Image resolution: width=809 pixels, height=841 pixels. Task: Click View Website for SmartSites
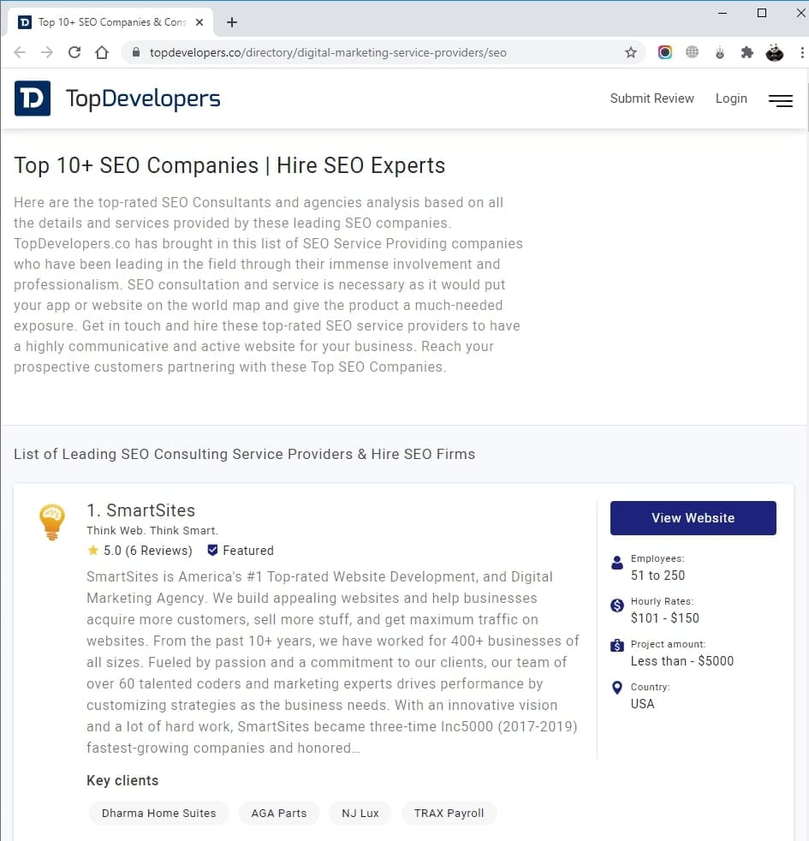click(693, 517)
